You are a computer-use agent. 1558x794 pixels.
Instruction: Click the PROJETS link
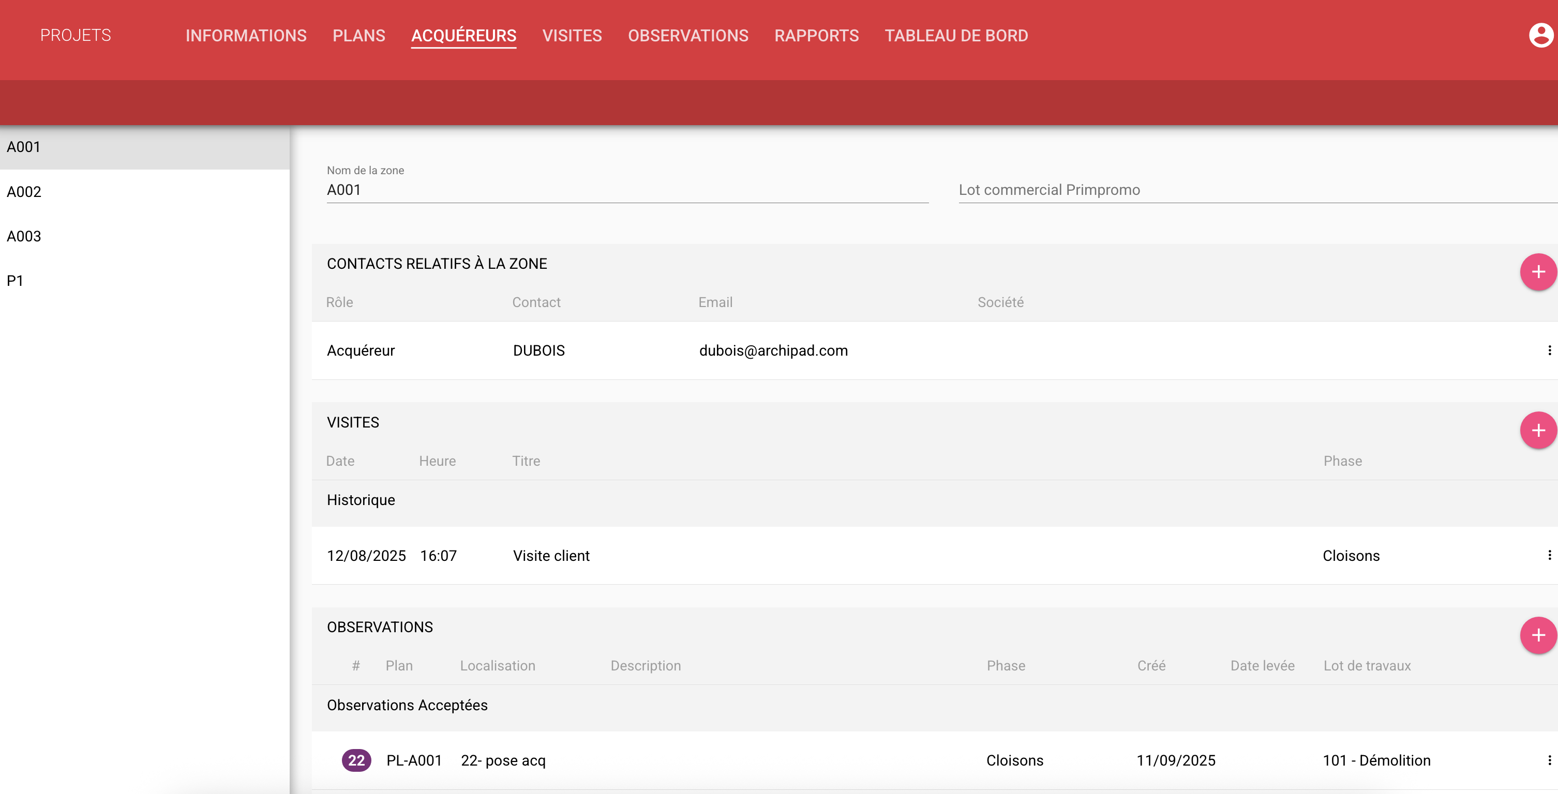tap(76, 35)
